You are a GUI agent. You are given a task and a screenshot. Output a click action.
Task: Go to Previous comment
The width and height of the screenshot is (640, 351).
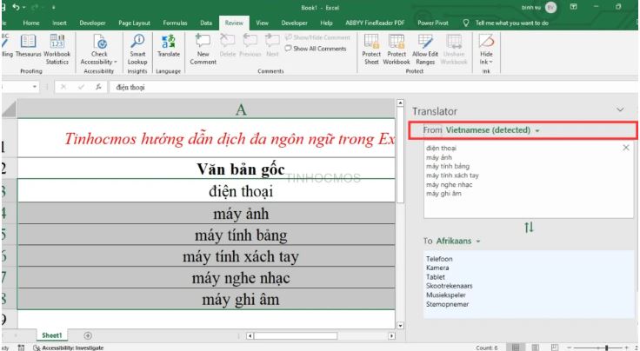(x=250, y=46)
